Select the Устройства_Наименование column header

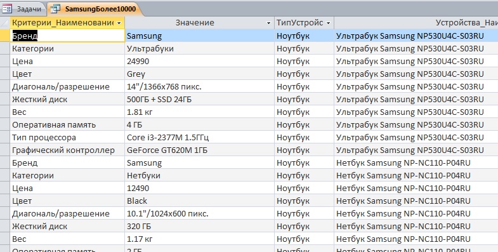tap(416, 23)
